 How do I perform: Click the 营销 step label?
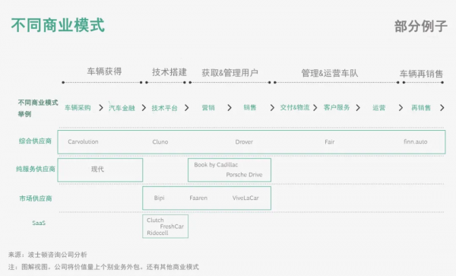pyautogui.click(x=208, y=108)
